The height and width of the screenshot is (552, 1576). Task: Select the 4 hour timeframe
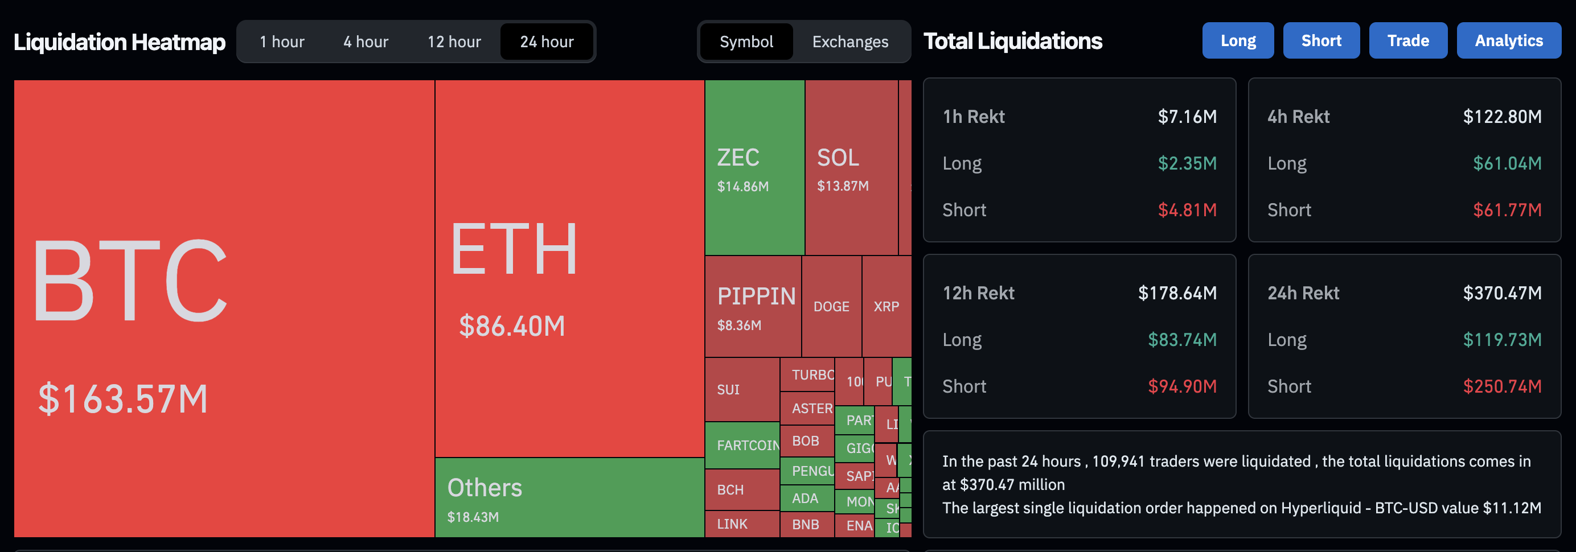coord(365,41)
